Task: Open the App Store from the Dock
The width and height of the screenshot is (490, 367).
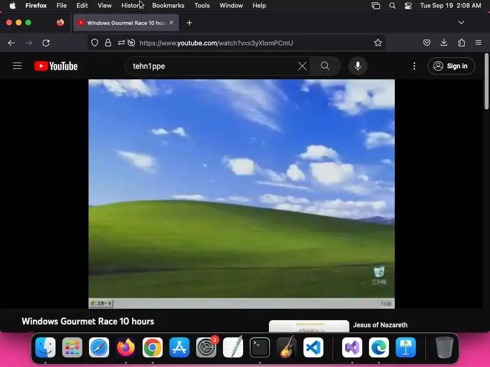Action: click(x=179, y=347)
